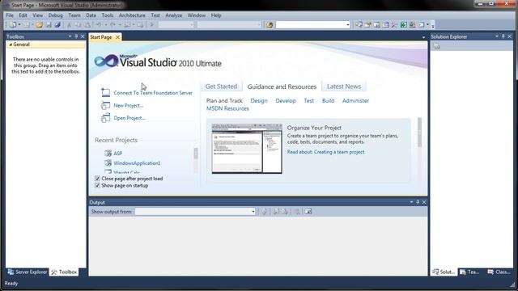Click the Open Project... link

[x=129, y=118]
